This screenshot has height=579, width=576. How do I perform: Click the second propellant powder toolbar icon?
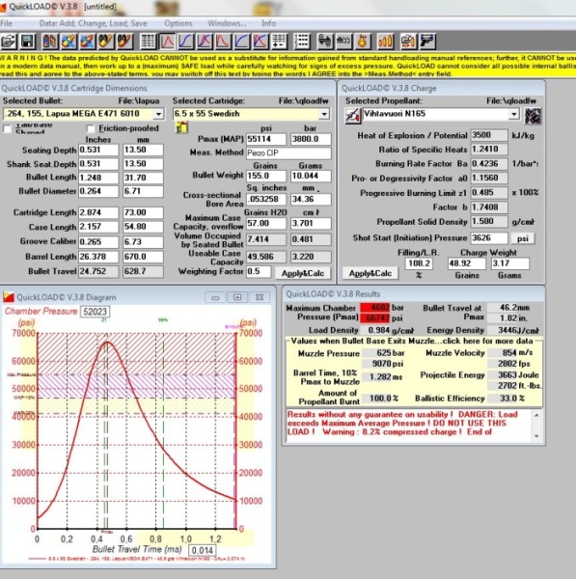pos(124,41)
